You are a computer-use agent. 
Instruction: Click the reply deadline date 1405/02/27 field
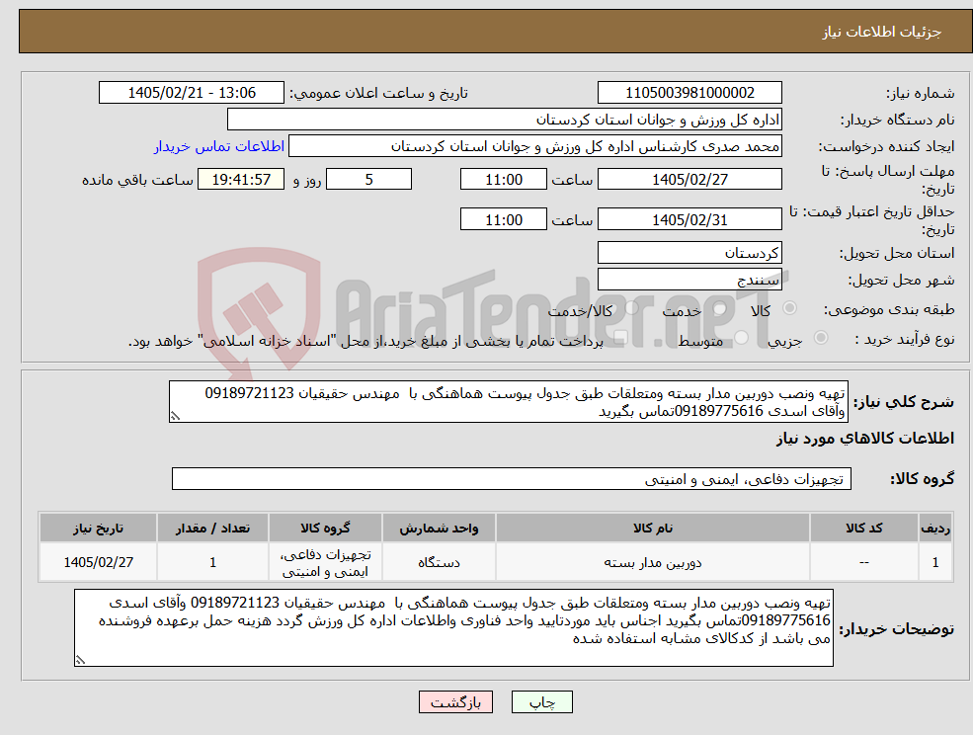tap(689, 180)
